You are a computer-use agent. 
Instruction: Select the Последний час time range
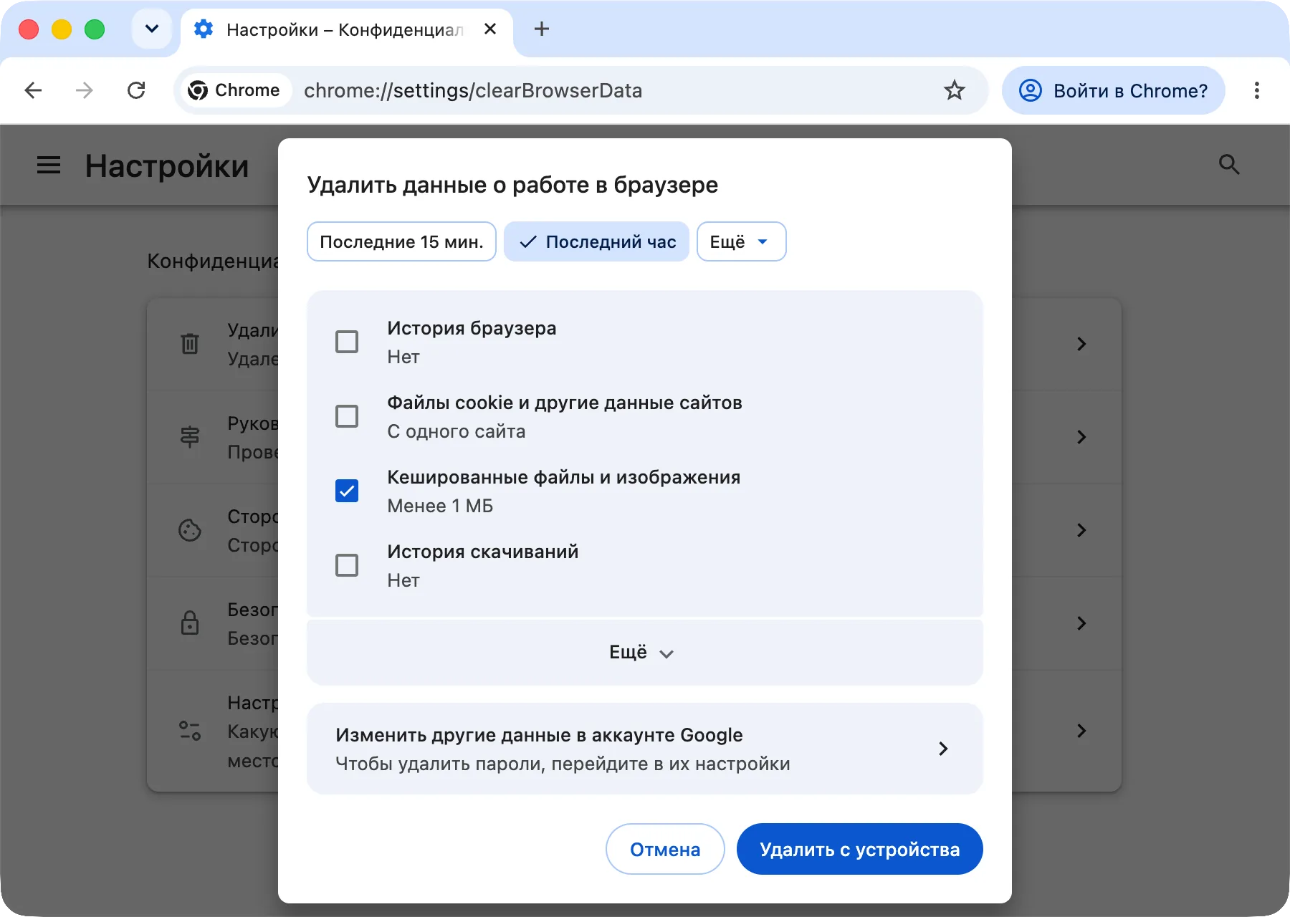[596, 242]
